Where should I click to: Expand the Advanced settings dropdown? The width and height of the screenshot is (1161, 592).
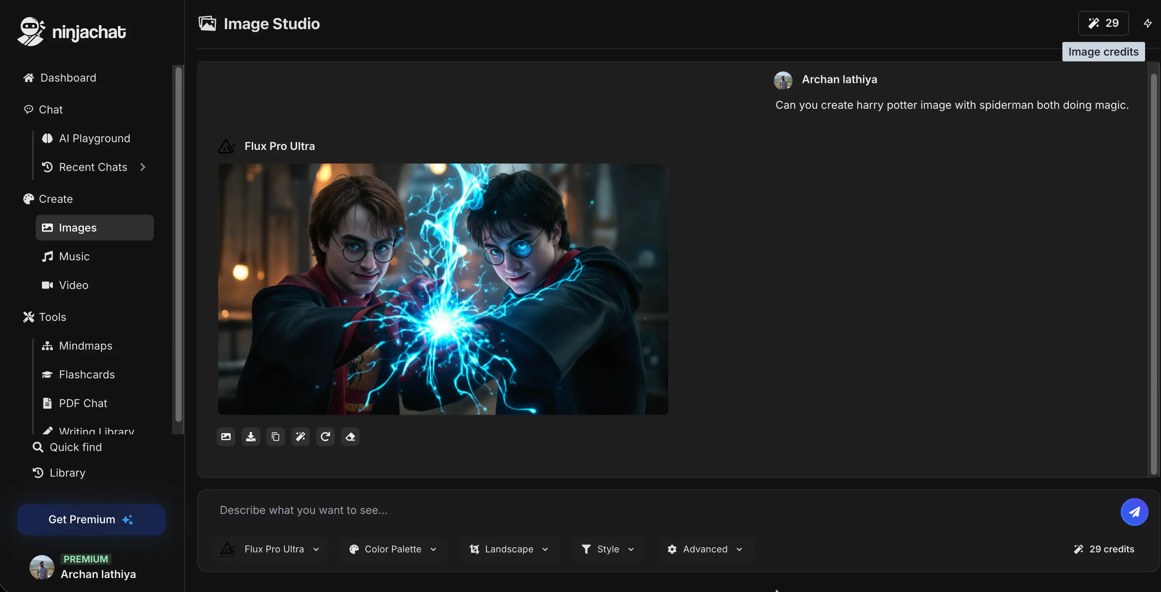tap(705, 549)
